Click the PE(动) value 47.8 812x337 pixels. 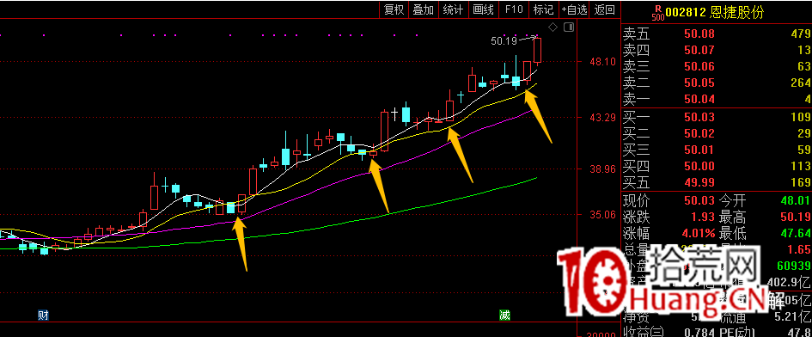click(800, 333)
